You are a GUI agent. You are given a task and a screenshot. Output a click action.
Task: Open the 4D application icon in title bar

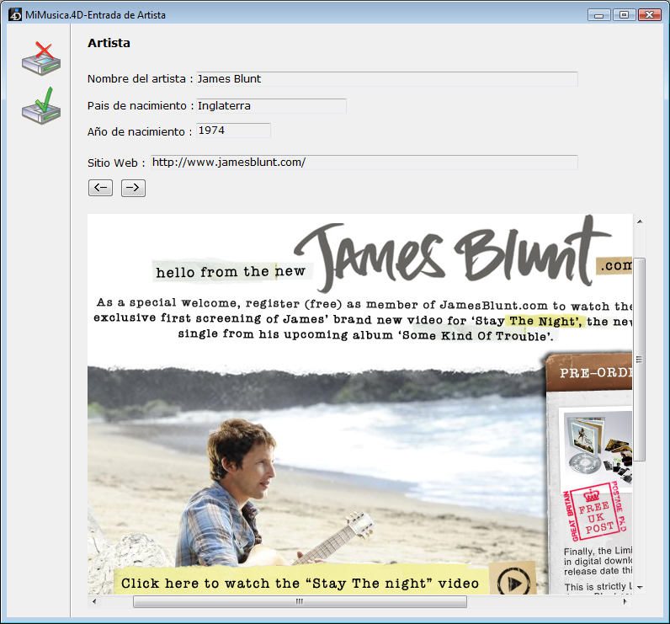pyautogui.click(x=13, y=14)
